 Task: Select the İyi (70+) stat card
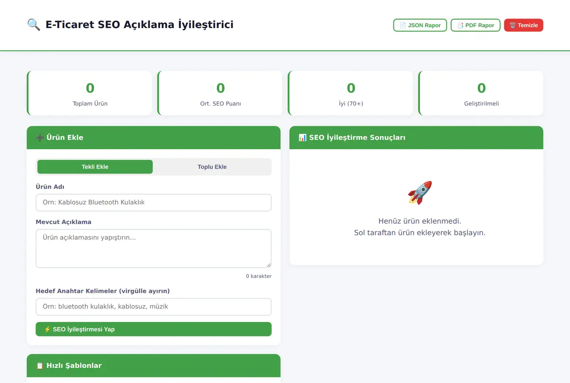(x=351, y=93)
